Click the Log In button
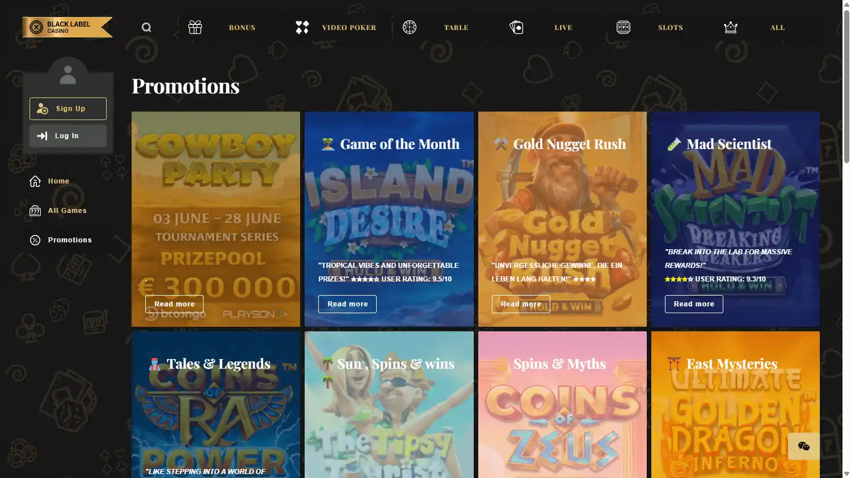The image size is (851, 478). (x=68, y=136)
